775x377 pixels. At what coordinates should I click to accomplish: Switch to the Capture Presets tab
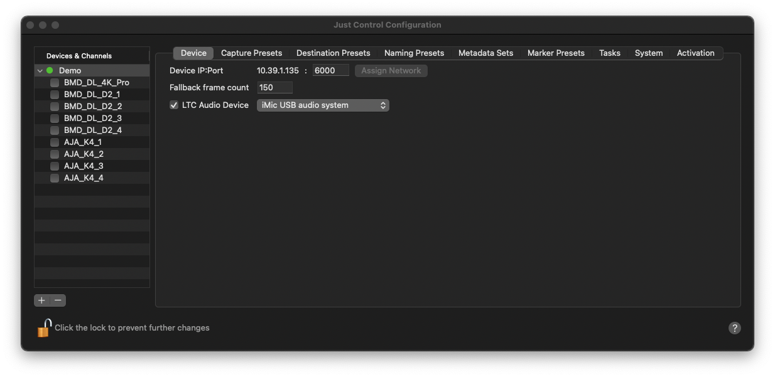pyautogui.click(x=251, y=53)
